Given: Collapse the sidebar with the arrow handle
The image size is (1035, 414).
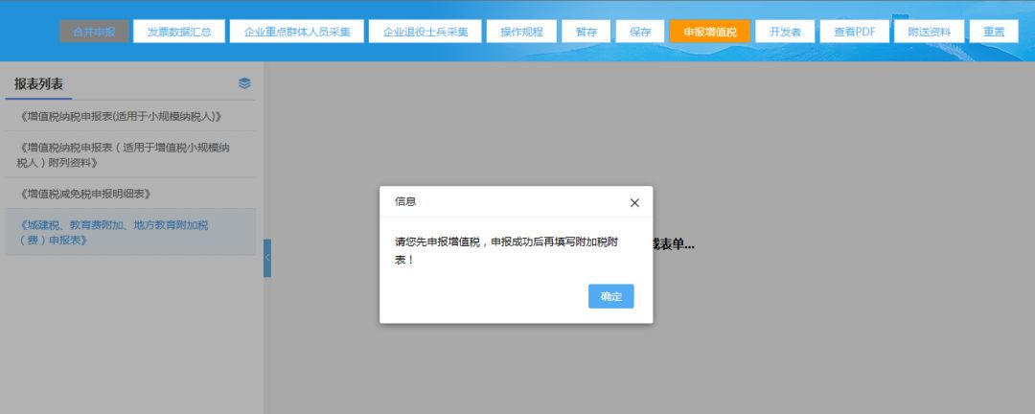Looking at the screenshot, I should coord(267,258).
